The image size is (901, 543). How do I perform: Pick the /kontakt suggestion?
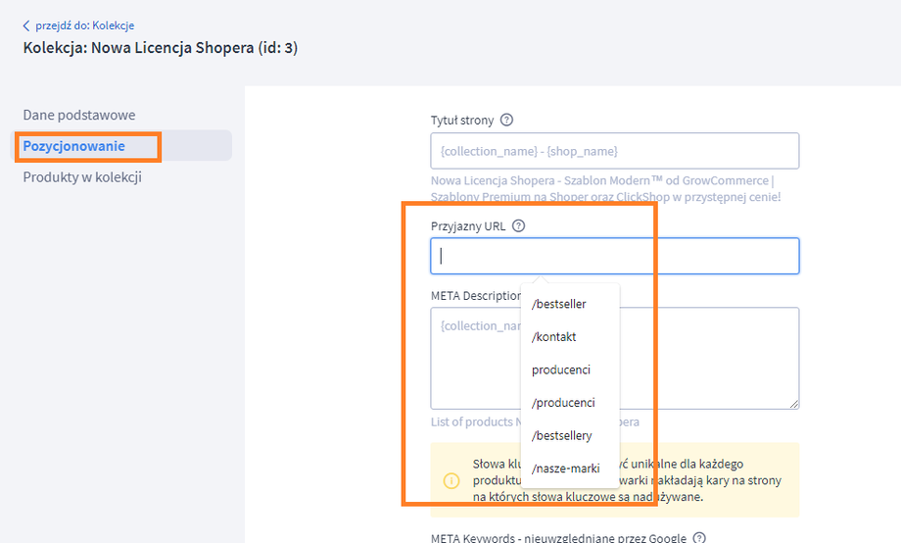point(554,337)
